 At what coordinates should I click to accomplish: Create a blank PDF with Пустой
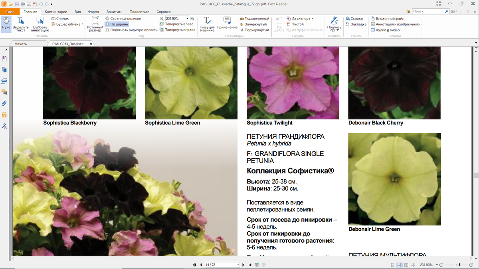pyautogui.click(x=295, y=24)
